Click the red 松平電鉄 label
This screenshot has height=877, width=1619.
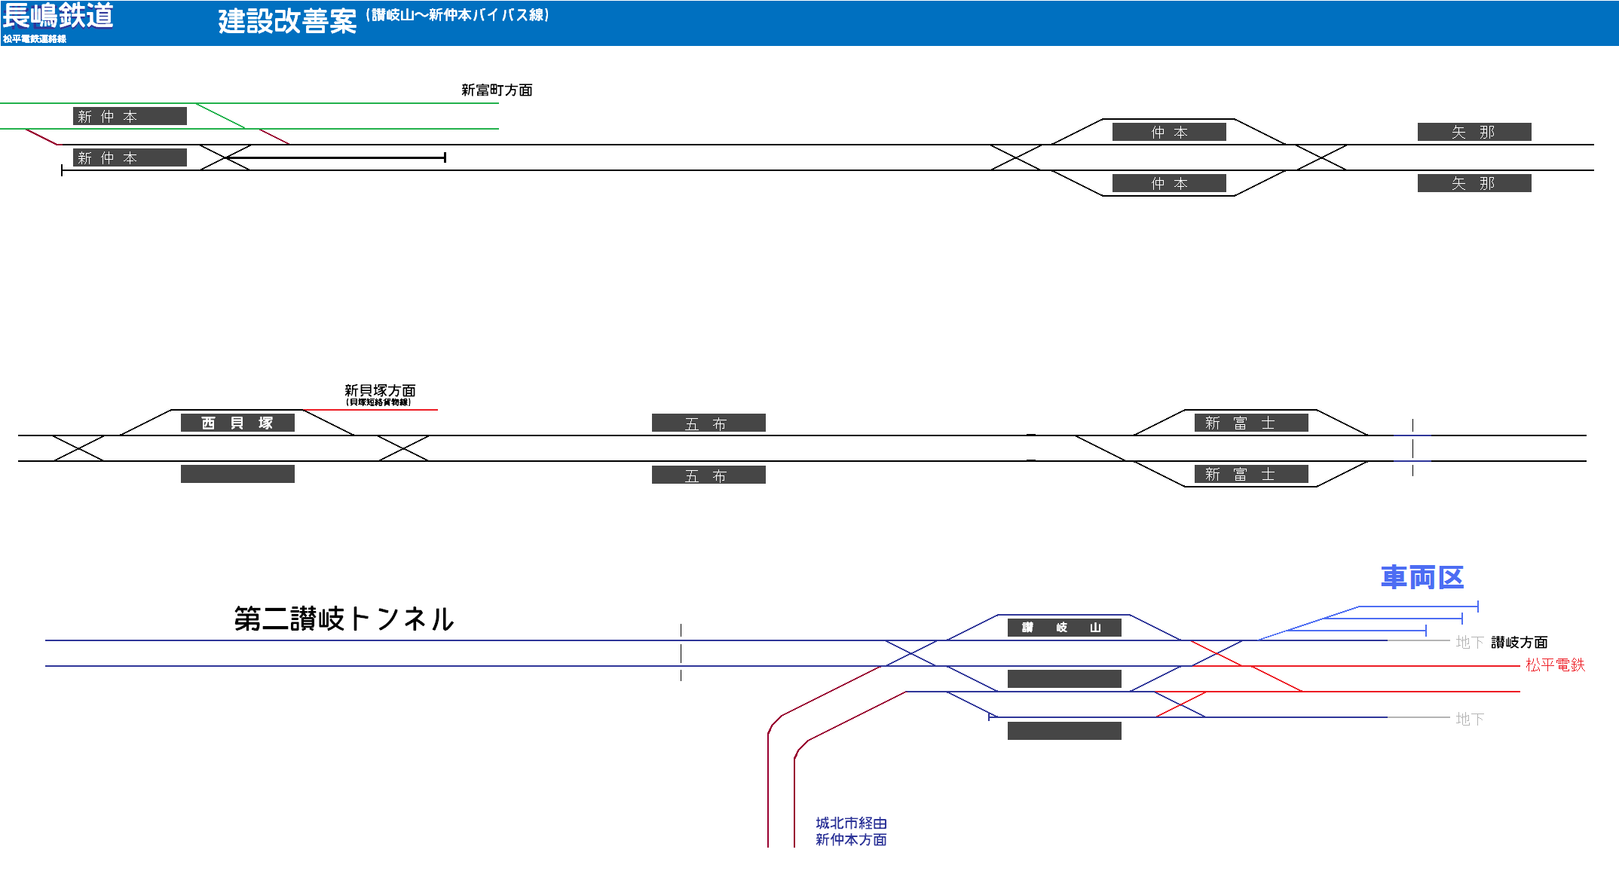(1555, 665)
